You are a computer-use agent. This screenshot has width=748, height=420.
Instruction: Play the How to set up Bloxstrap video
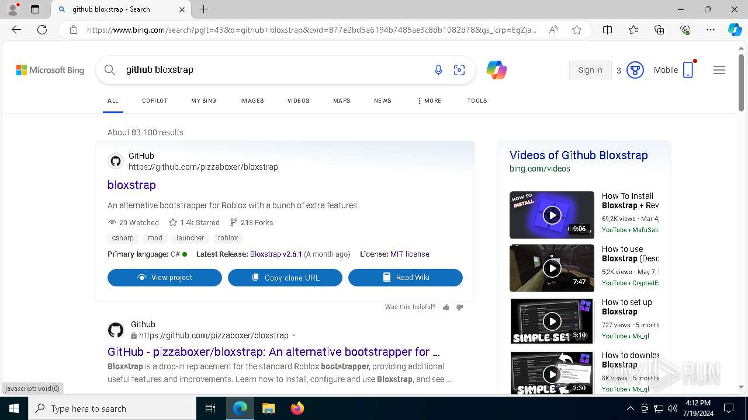[552, 321]
